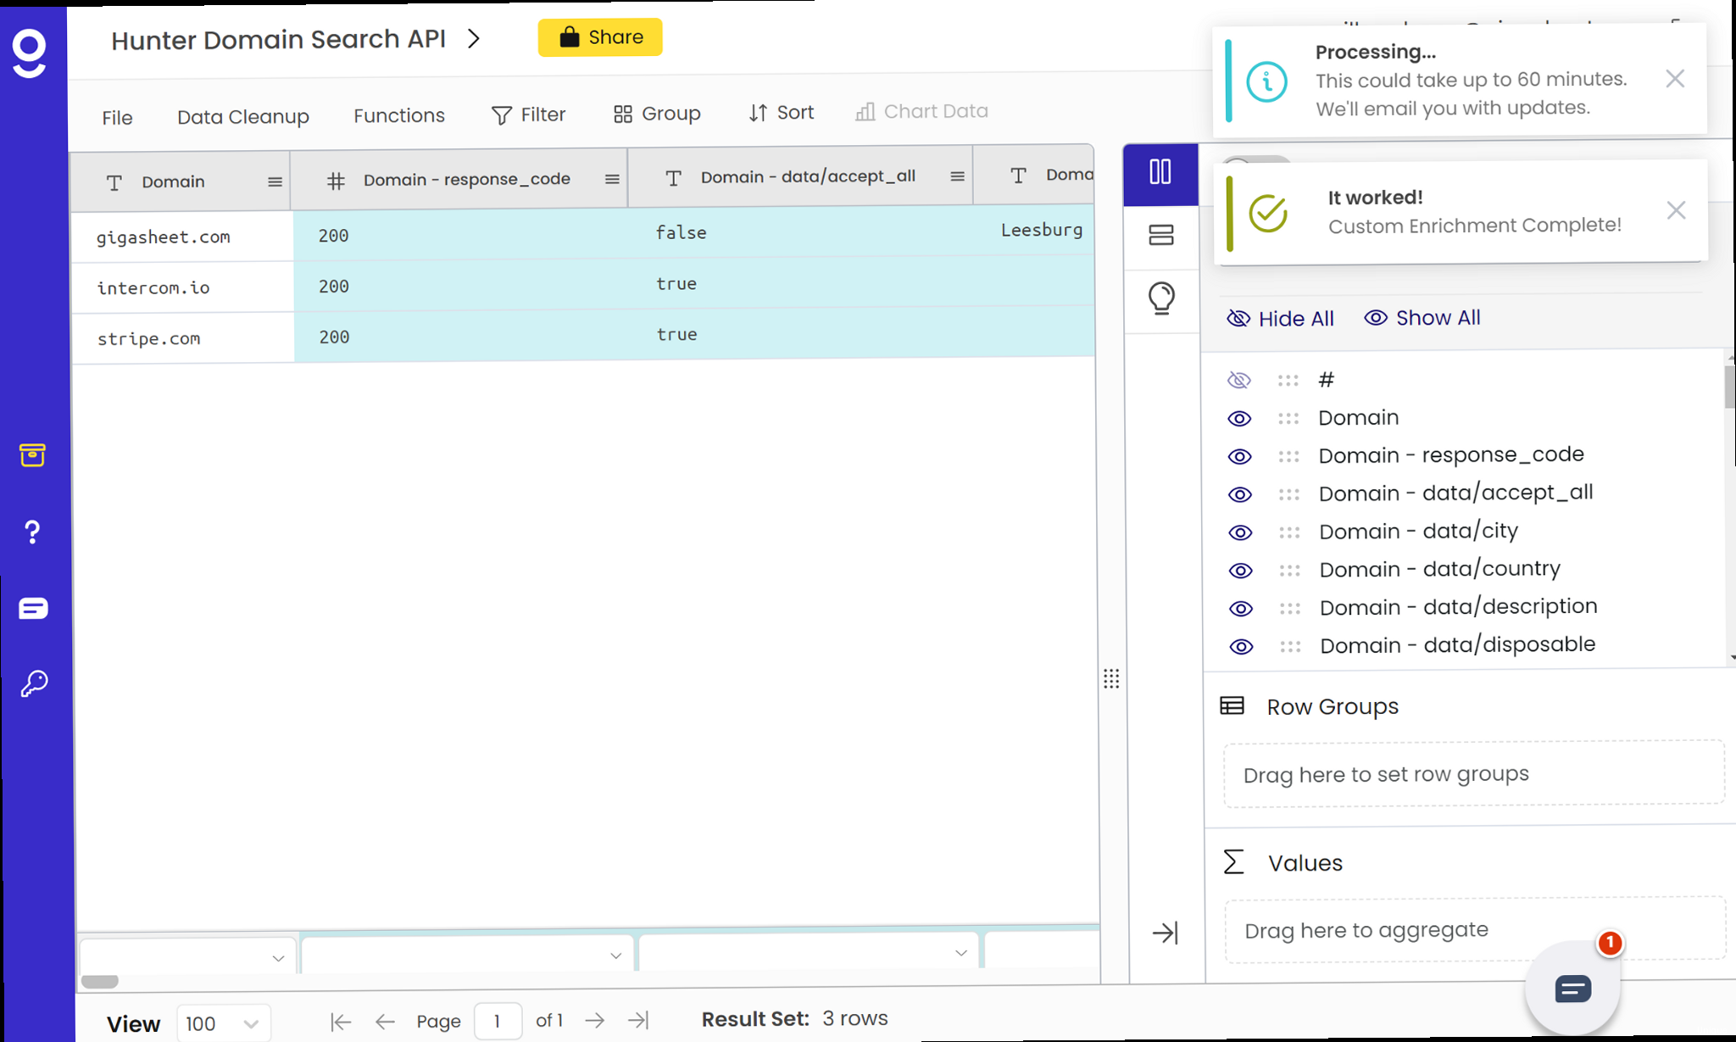
Task: Click the lightbulb insights icon
Action: [x=1160, y=298]
